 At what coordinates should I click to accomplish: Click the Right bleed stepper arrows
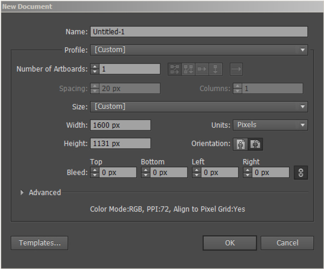[247, 173]
